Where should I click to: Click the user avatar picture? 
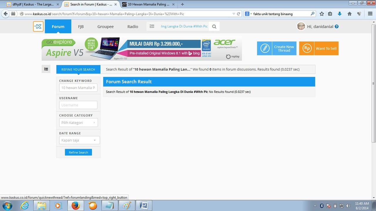tap(301, 26)
